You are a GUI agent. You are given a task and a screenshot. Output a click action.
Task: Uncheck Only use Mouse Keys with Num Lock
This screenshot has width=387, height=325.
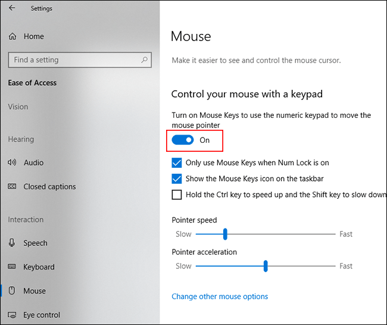177,162
